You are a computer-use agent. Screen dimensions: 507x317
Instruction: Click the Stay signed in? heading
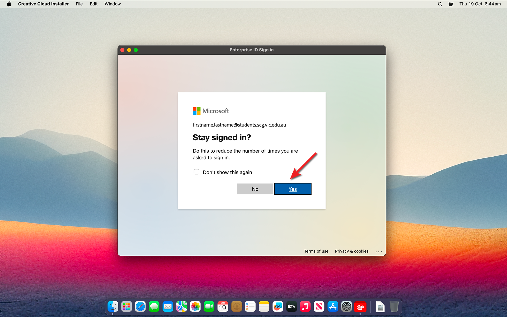click(x=222, y=137)
